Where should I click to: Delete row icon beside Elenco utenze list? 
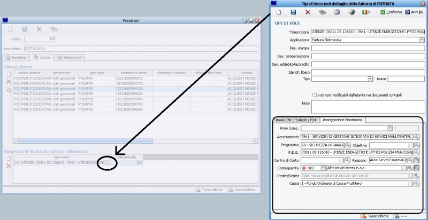[x=9, y=81]
